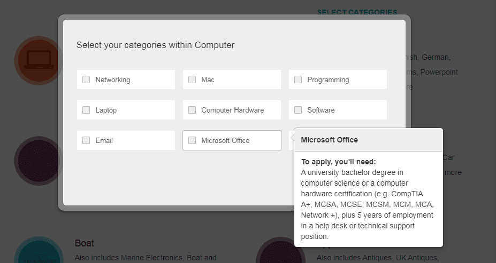Click the 'To apply, you'll need:' text
The image size is (496, 263).
[339, 162]
